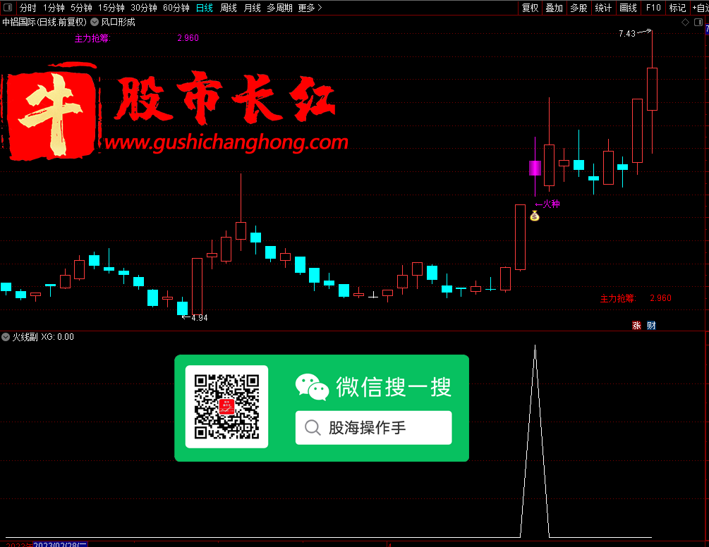
Task: Click the 中铝国际 stock title
Action: click(x=44, y=22)
